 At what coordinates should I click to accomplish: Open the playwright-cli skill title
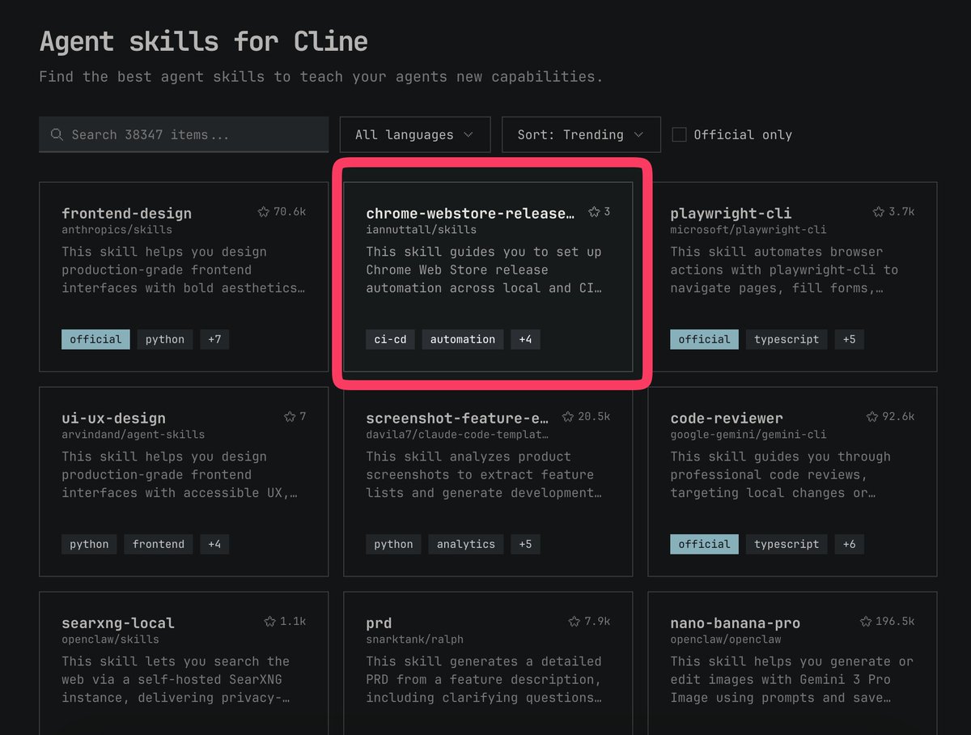[731, 214]
